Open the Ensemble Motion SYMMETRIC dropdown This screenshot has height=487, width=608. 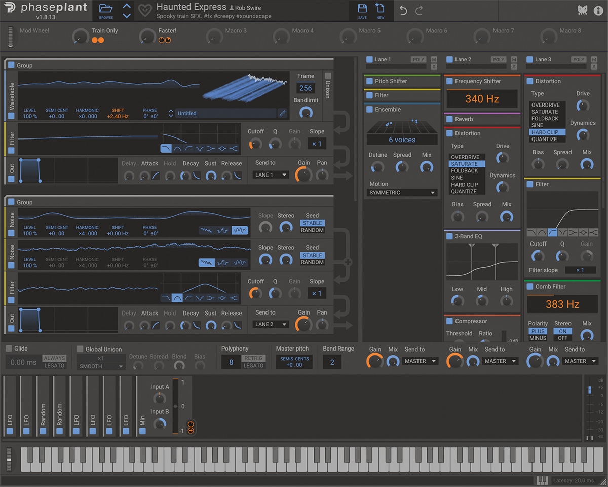[x=402, y=193]
